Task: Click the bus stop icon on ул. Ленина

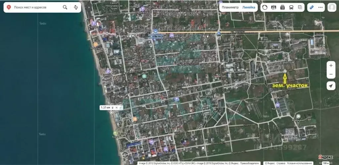Action: click(219, 33)
